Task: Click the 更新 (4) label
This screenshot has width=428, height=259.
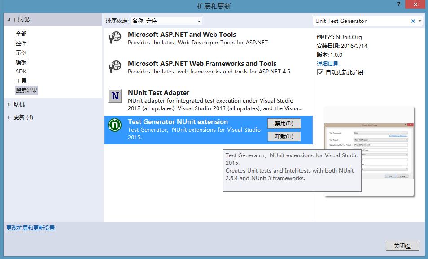Action: (x=23, y=117)
